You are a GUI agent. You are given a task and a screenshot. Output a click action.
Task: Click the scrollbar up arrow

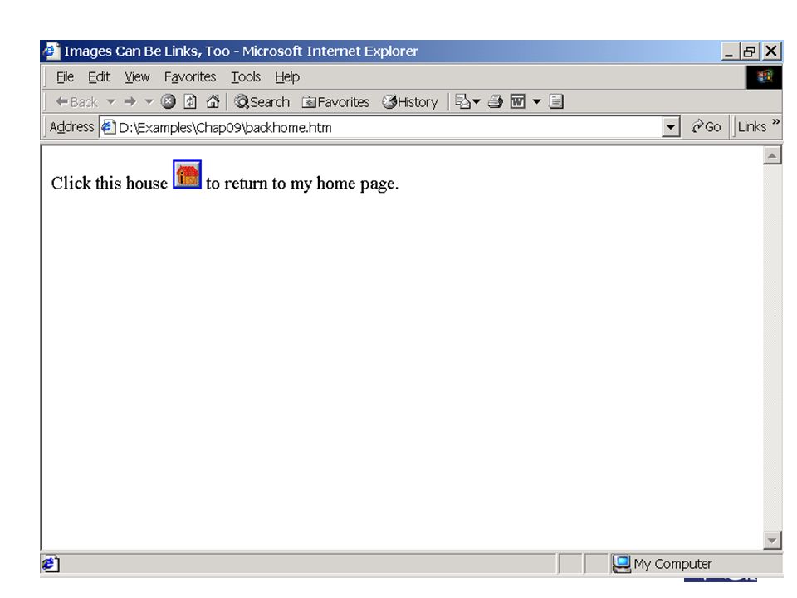[772, 155]
